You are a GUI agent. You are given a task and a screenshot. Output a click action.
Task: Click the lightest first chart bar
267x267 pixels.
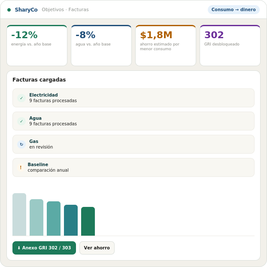tap(19, 214)
